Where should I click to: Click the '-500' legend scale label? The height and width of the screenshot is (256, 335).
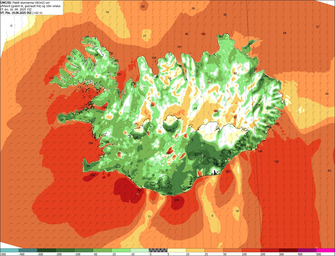tap(3, 254)
